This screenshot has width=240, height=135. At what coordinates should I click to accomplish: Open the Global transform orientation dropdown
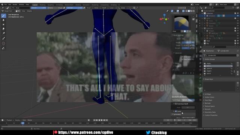(x=123, y=8)
